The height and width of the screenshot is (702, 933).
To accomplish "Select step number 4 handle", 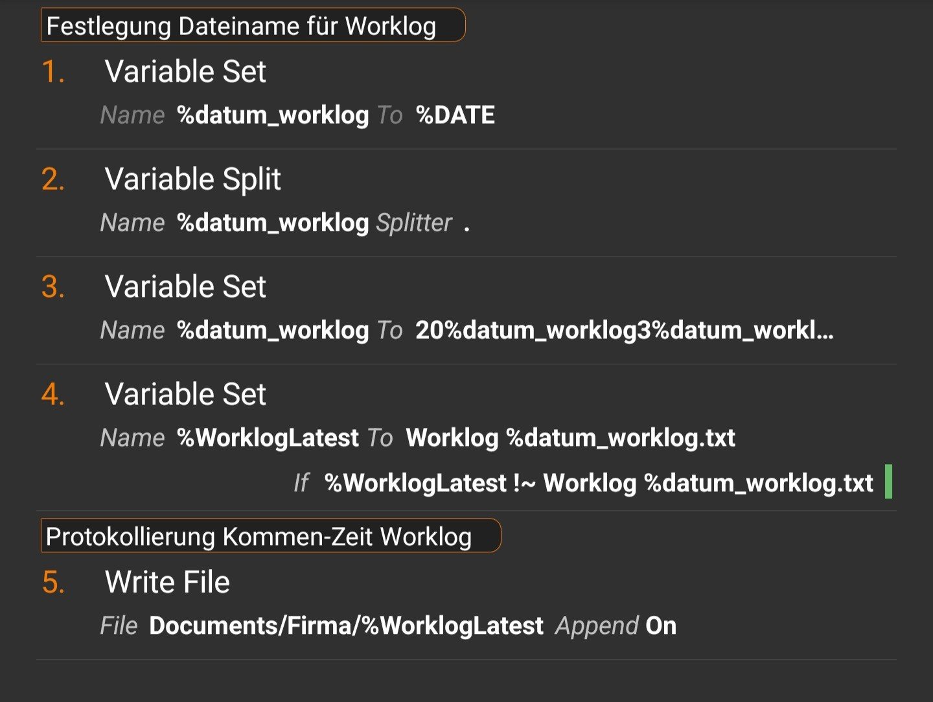I will click(53, 394).
